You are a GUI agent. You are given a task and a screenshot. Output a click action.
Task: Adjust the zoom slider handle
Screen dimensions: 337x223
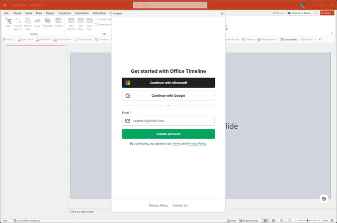pyautogui.click(x=308, y=220)
